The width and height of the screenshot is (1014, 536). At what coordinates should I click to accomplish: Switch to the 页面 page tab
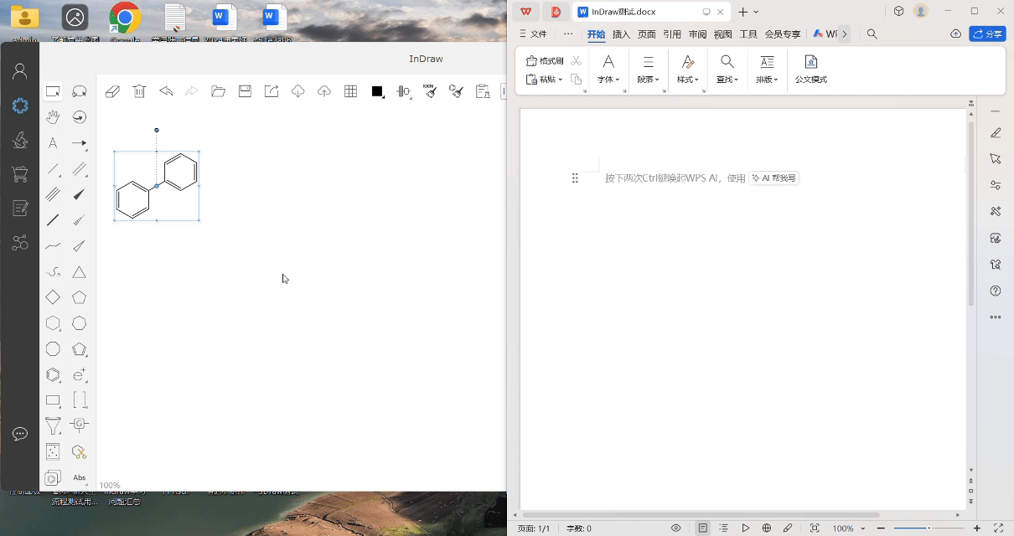point(647,34)
